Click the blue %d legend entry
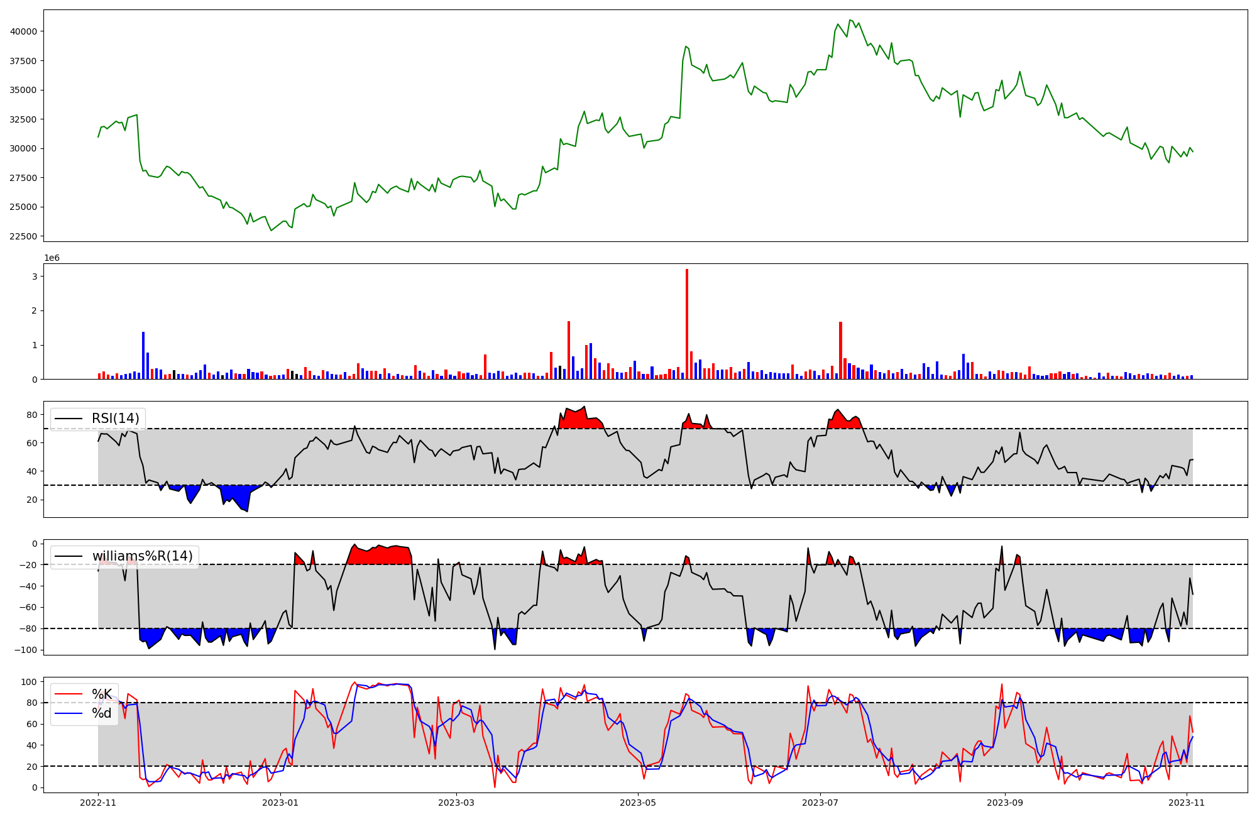Viewport: 1257px width, 817px height. pyautogui.click(x=101, y=713)
